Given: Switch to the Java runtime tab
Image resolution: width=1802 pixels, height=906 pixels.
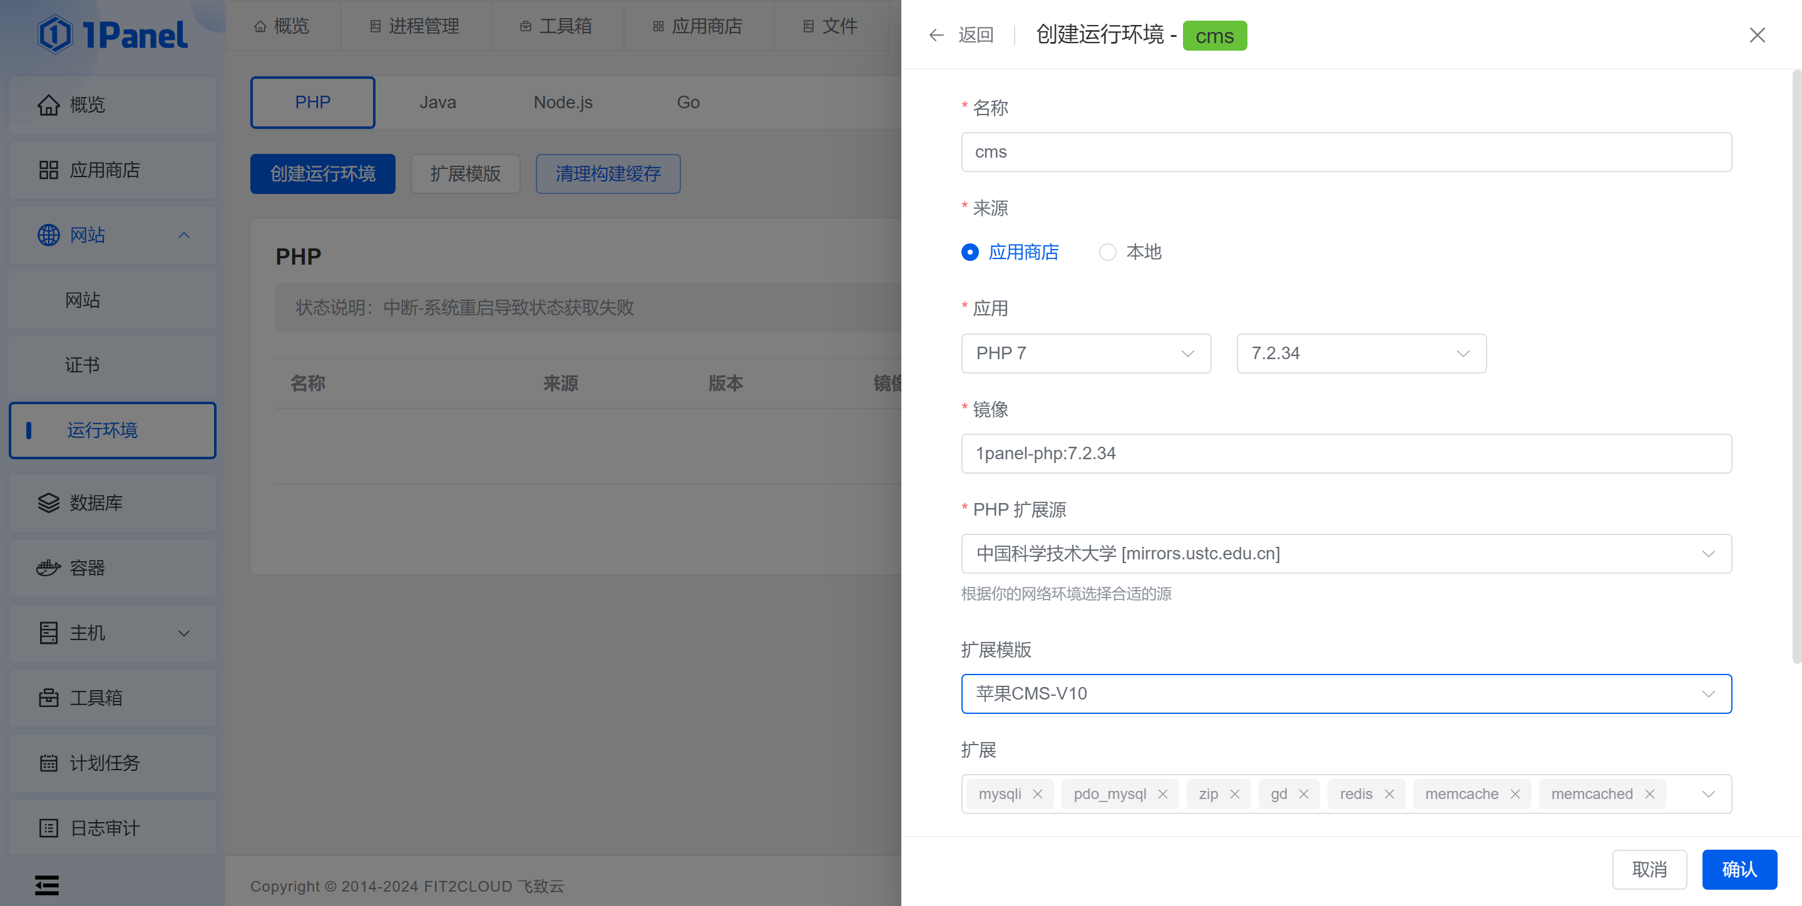Looking at the screenshot, I should click(x=438, y=102).
